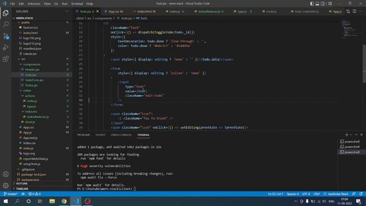Click the Ln 33, Col 1 status item
366x206 pixels.
coord(276,194)
